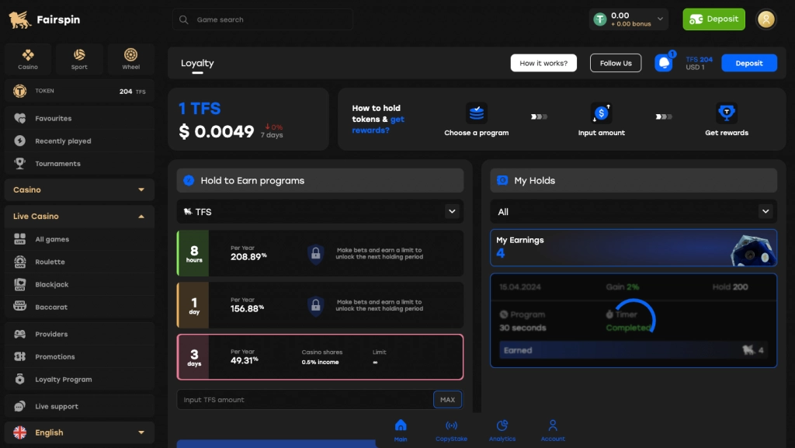The height and width of the screenshot is (448, 795).
Task: Click the My Holds wallet icon
Action: point(502,180)
